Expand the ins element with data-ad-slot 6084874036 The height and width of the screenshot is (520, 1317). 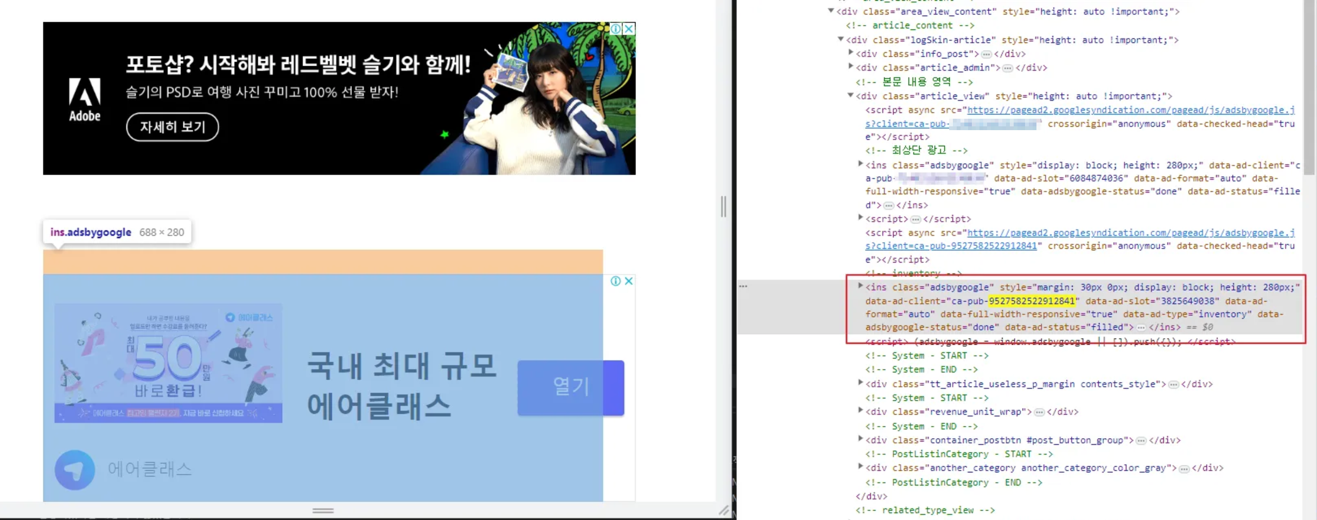(x=860, y=165)
